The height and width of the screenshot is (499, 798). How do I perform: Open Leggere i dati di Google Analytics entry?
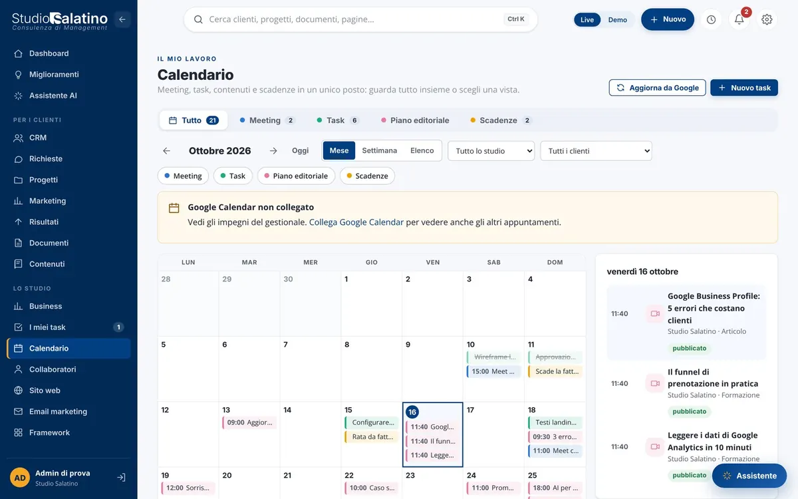coord(686,455)
